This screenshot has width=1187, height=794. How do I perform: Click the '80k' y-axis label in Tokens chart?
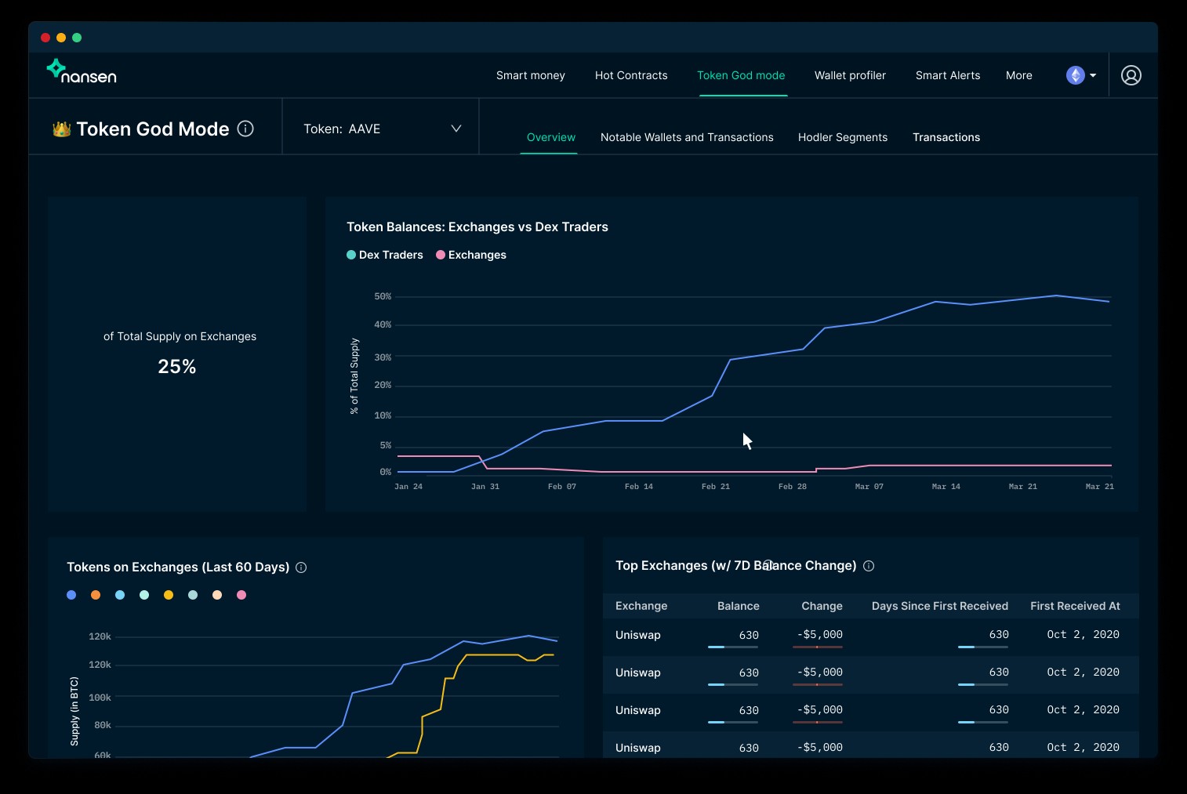click(103, 726)
